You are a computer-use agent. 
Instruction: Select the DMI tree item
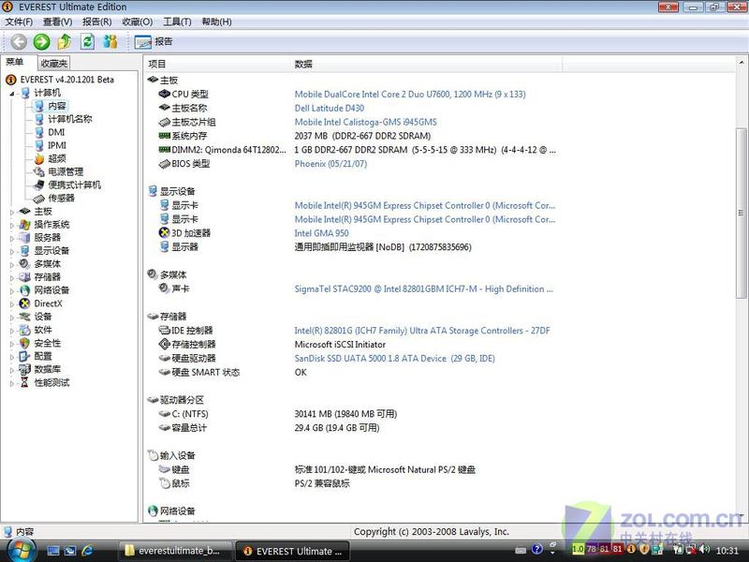[x=56, y=132]
